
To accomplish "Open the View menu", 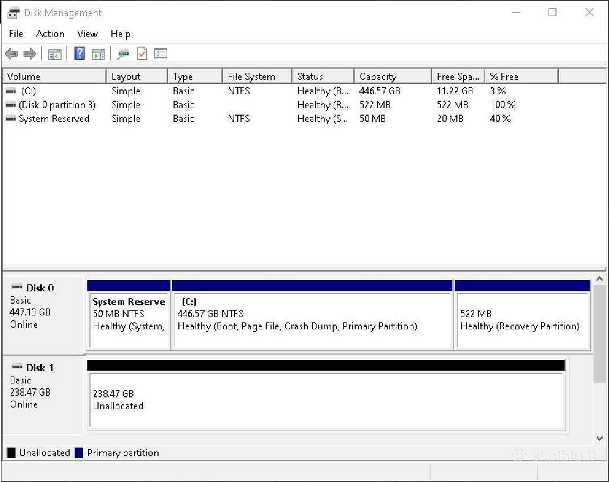I will click(x=87, y=34).
